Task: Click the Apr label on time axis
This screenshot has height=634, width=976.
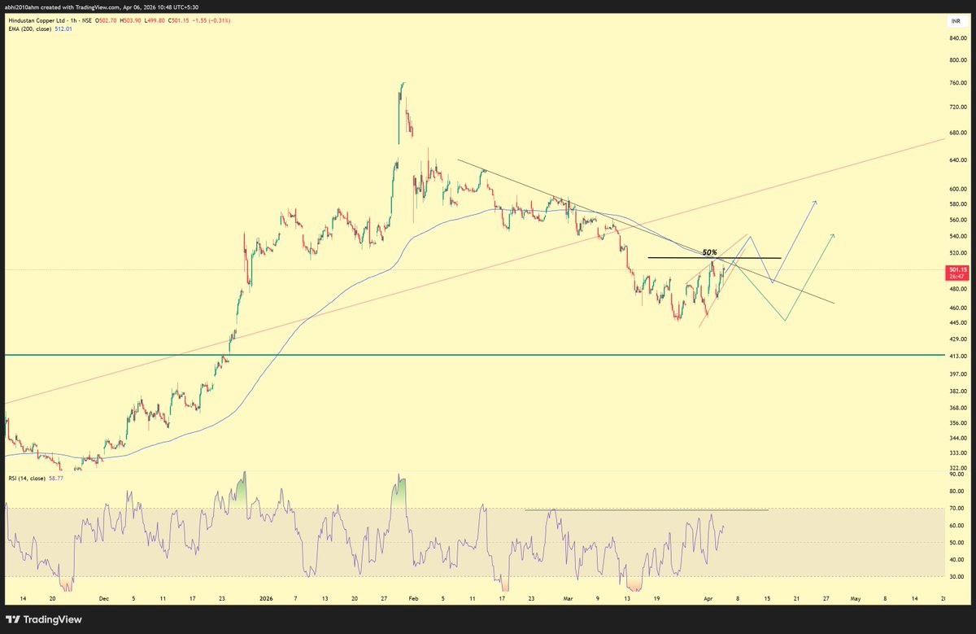Action: (x=708, y=598)
